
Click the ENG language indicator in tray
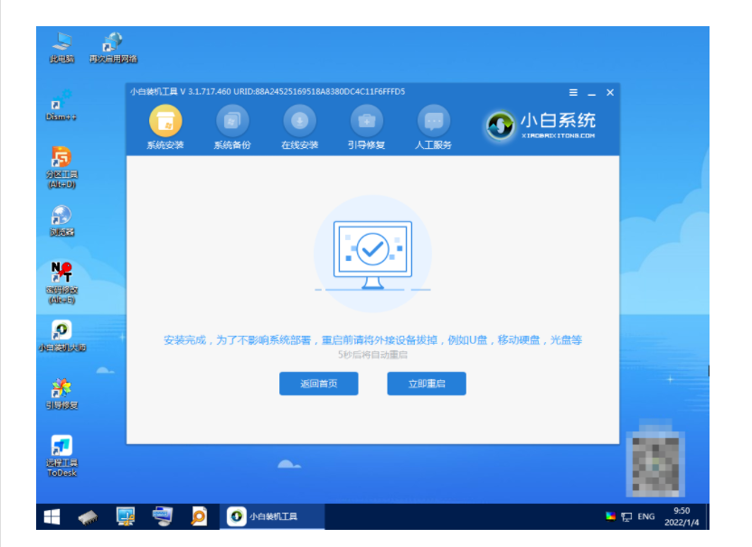point(645,516)
